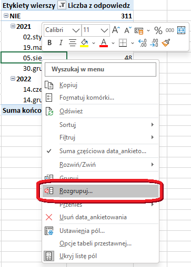Image resolution: width=191 pixels, height=267 pixels.
Task: Open Filtruj submenu
Action: (x=100, y=137)
